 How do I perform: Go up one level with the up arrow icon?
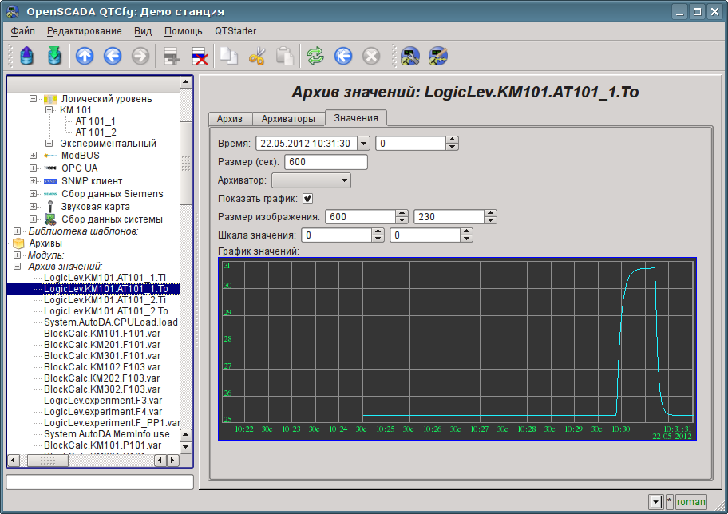tap(85, 56)
